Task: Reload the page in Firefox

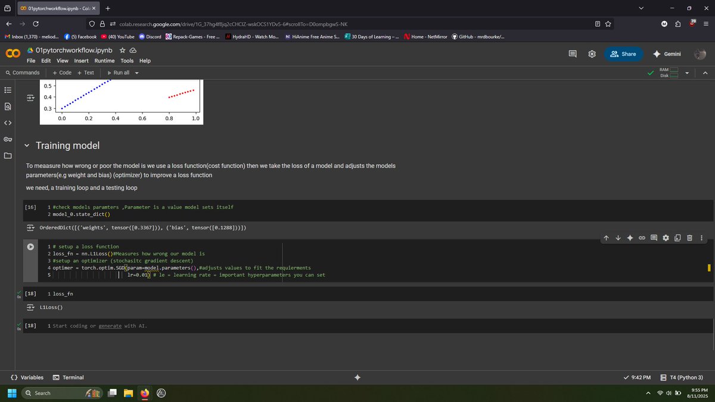Action: [36, 24]
